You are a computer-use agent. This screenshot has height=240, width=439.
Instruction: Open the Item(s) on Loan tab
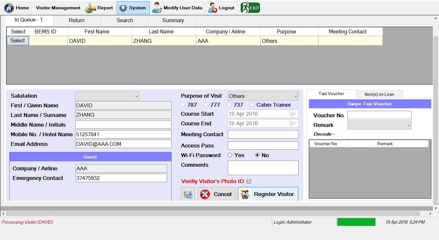pyautogui.click(x=379, y=94)
